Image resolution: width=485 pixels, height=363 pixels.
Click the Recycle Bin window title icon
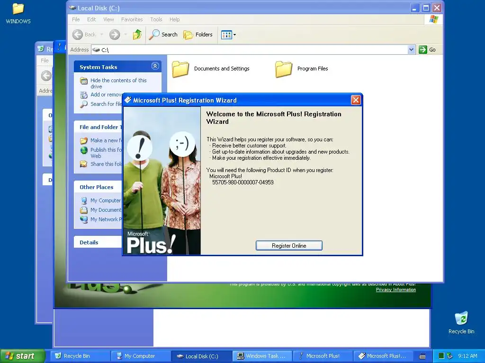pyautogui.click(x=41, y=49)
